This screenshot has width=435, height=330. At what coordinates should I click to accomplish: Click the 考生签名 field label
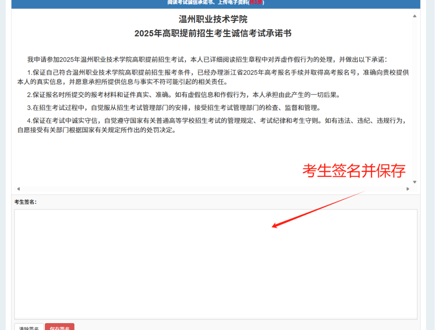tap(25, 202)
